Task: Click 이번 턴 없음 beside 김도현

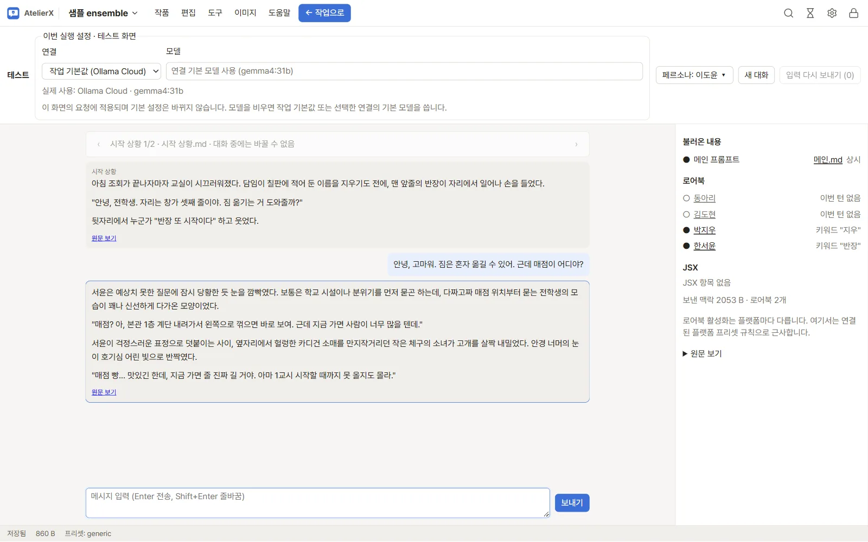Action: pyautogui.click(x=840, y=215)
